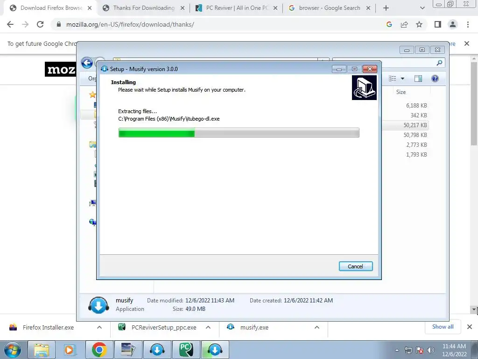The width and height of the screenshot is (478, 359).
Task: Close the PC Reviver tab
Action: [x=275, y=8]
